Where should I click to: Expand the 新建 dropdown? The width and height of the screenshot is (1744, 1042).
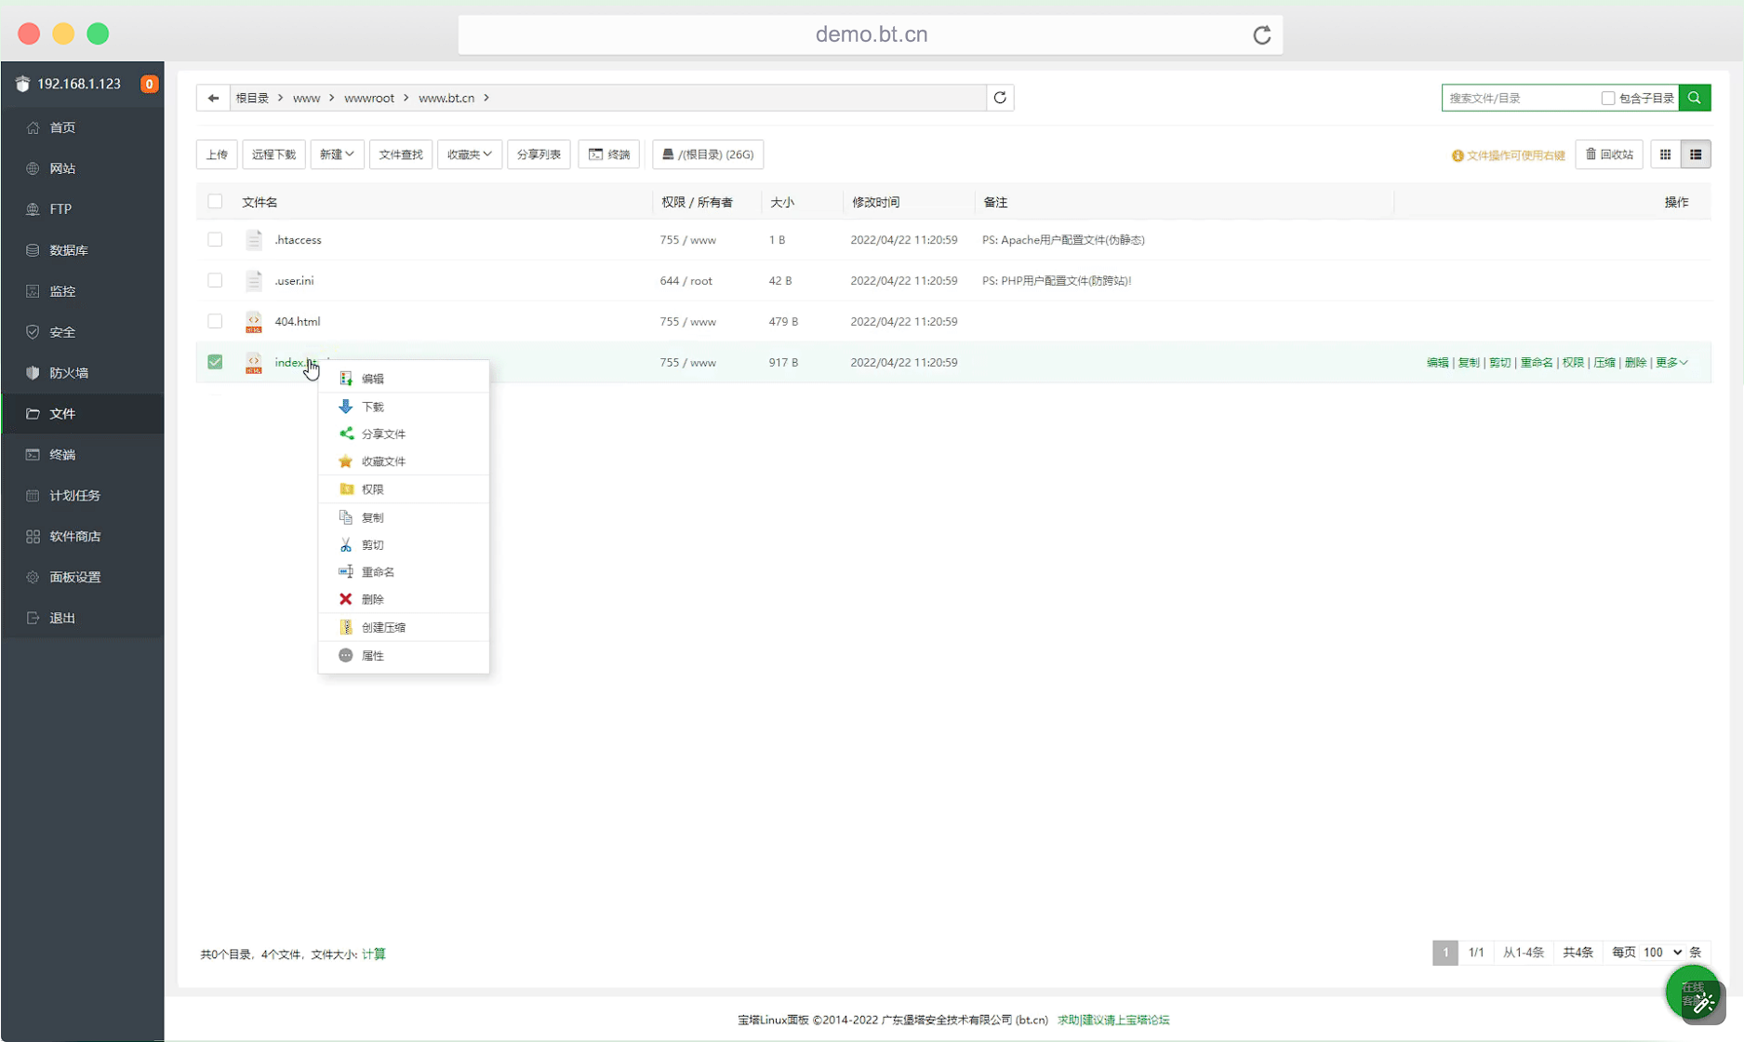tap(337, 154)
